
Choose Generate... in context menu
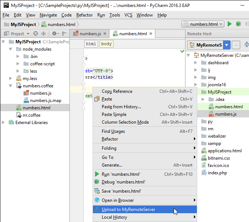(x=145, y=165)
